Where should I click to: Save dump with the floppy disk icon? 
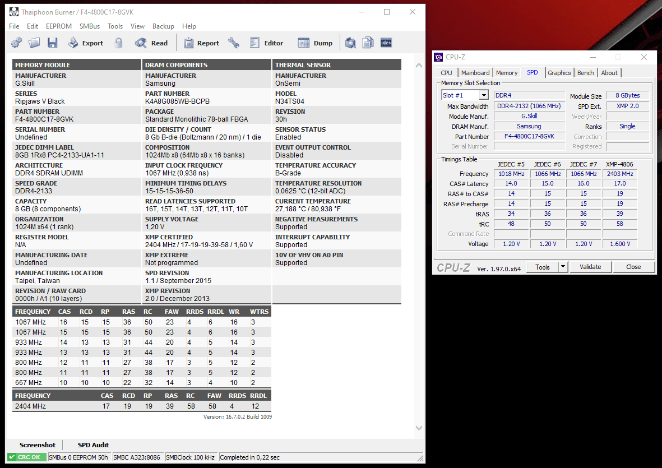pyautogui.click(x=52, y=43)
